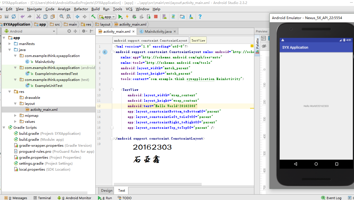354x200 pixels.
Task: Click Sync Project with Gradle icon
Action: [173, 17]
